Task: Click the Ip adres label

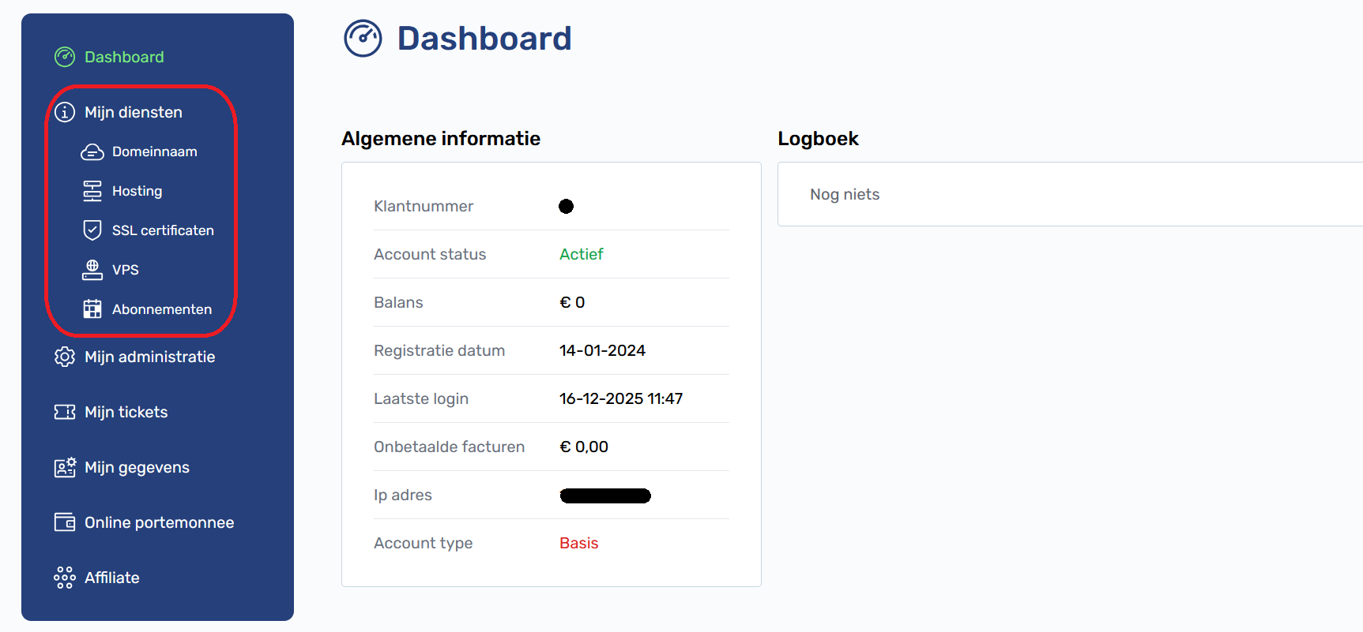Action: click(403, 495)
